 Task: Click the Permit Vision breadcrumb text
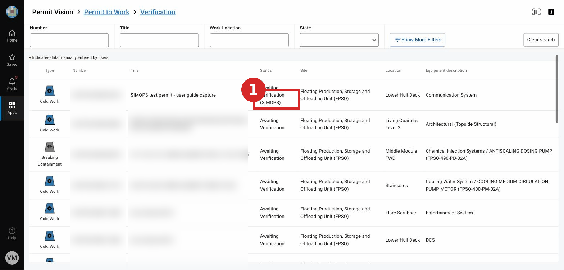[53, 12]
